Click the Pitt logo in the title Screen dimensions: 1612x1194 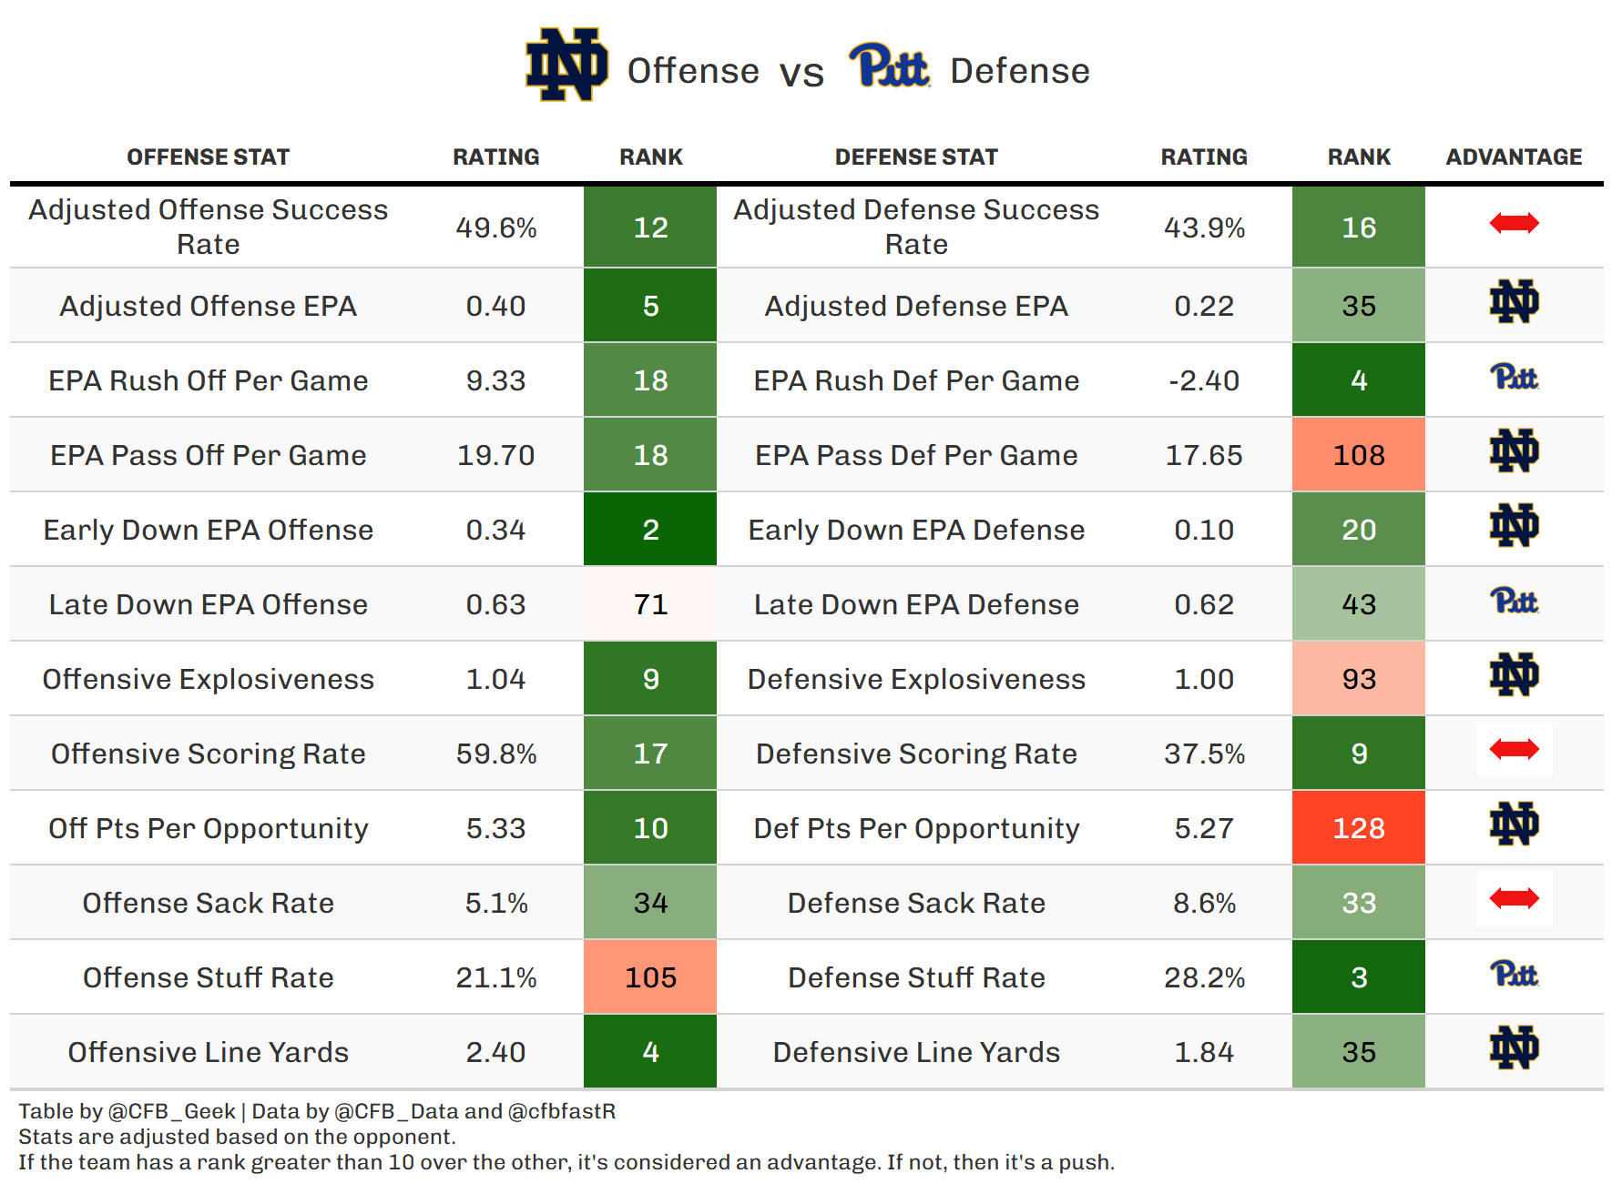(x=890, y=66)
